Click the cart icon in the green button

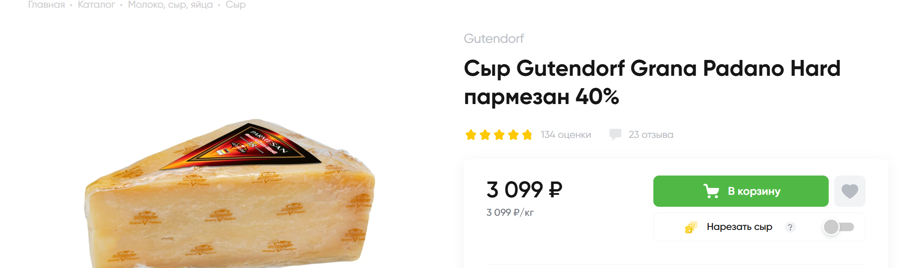click(711, 191)
